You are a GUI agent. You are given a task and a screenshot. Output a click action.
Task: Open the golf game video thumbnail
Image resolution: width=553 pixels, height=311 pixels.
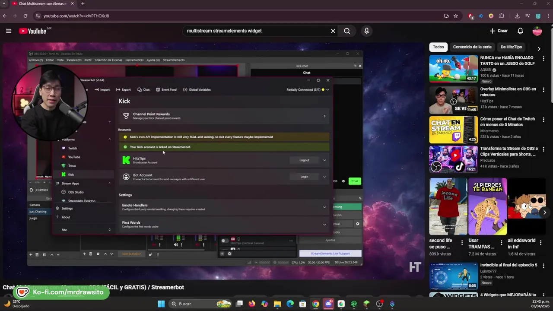coord(454,69)
